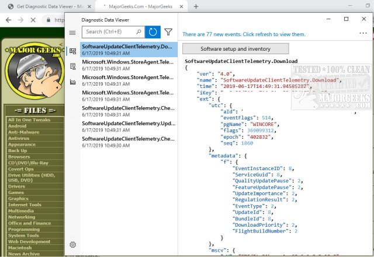
Task: Select the Diagnostic Data sidebar icon
Action: 72,51
